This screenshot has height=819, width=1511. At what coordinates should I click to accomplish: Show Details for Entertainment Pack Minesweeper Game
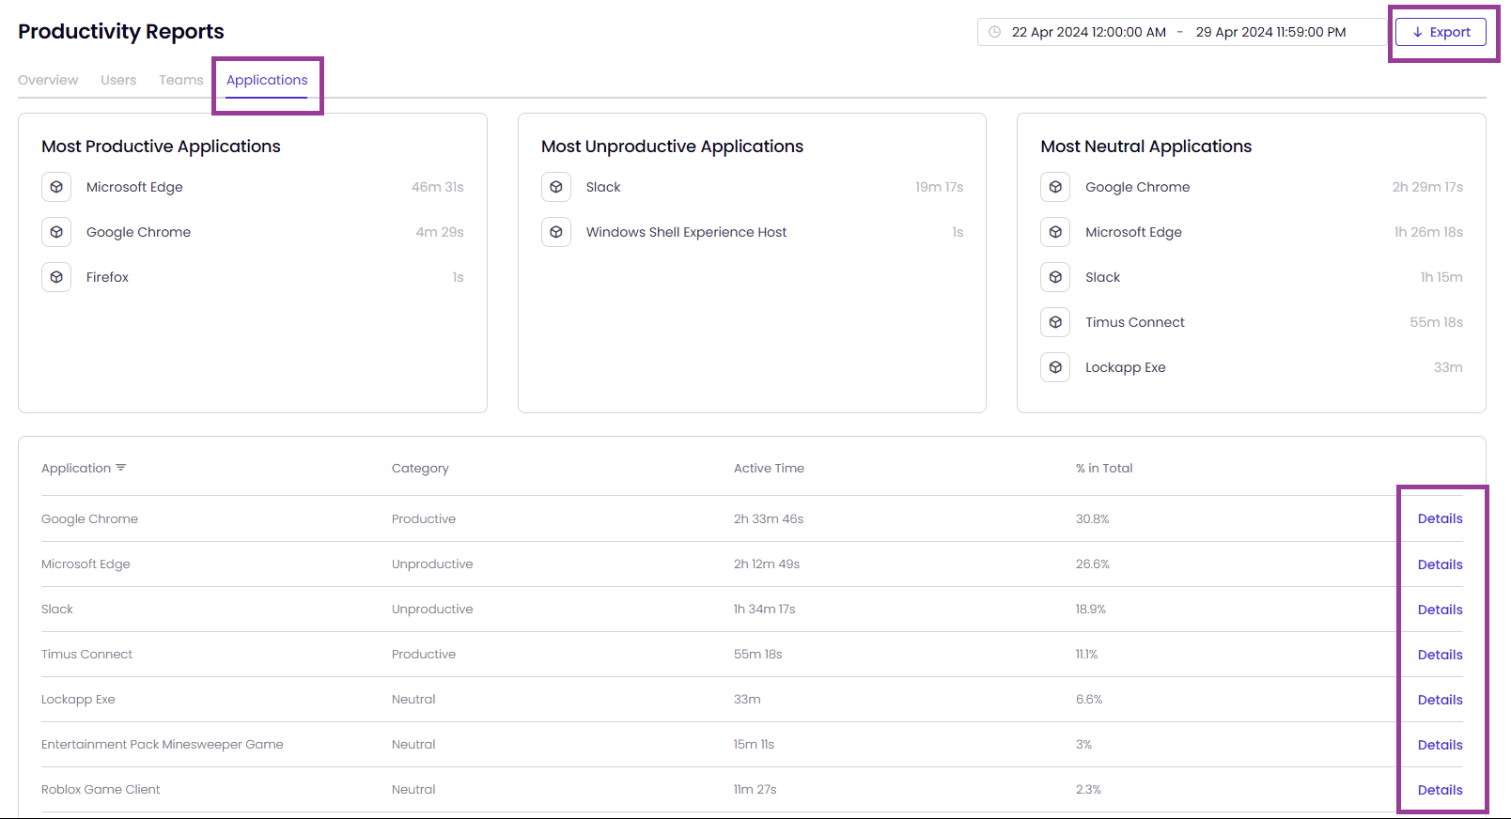[1440, 745]
